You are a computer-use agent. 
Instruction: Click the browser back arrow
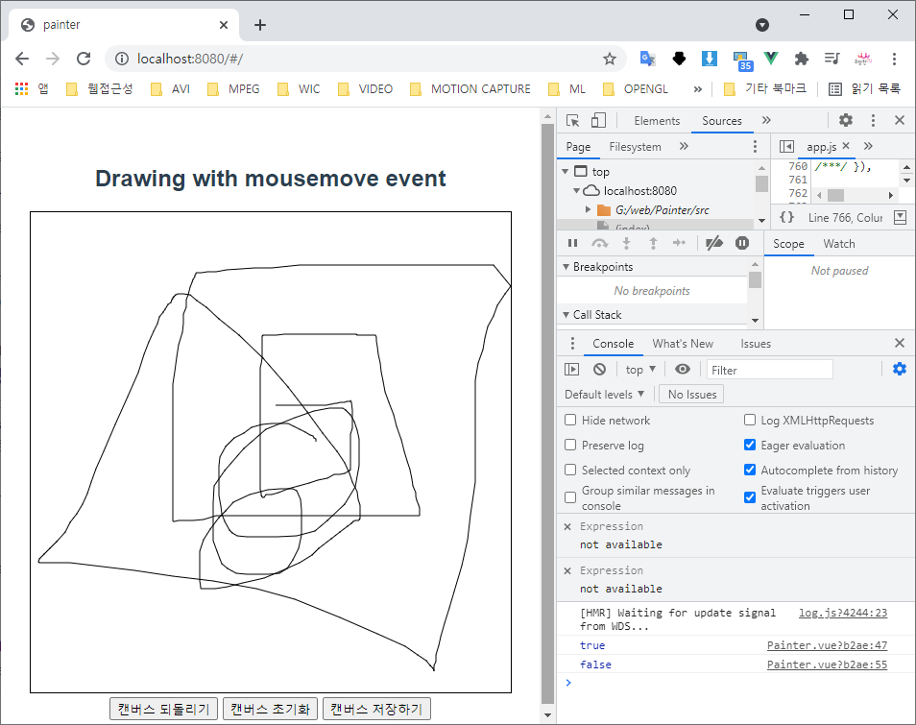pos(22,59)
